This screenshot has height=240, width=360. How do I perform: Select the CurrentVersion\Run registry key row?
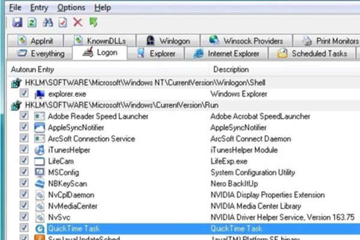184,105
